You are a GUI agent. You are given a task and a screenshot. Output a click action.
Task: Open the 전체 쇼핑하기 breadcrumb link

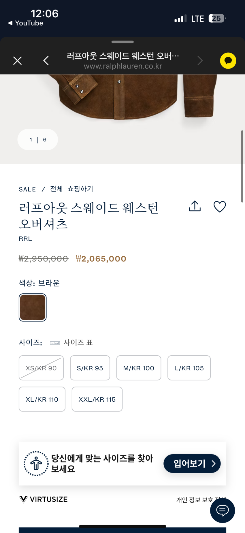tap(72, 189)
